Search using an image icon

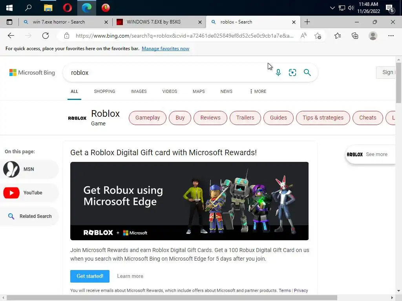[x=292, y=73]
